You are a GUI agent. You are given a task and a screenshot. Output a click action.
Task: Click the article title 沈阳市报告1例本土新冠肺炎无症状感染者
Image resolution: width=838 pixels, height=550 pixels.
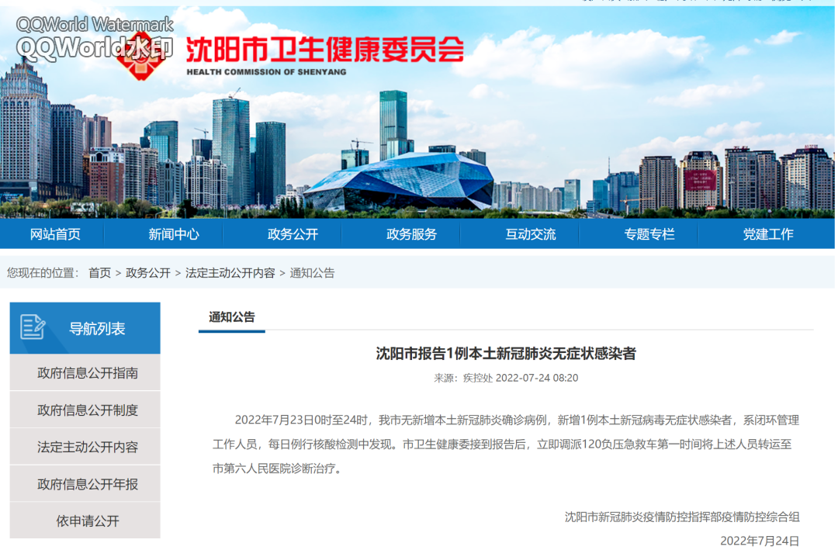[x=506, y=354]
